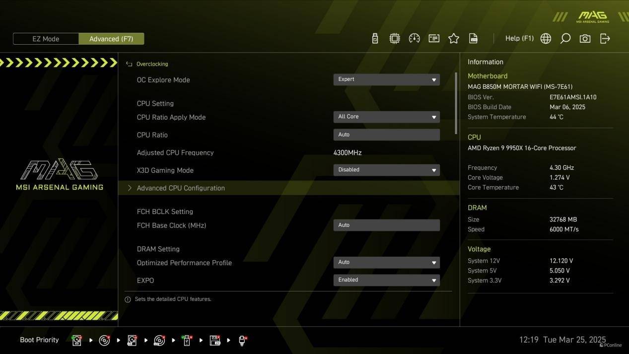Click the DRAM Size 32768 MB value
This screenshot has width=629, height=354.
(563, 219)
